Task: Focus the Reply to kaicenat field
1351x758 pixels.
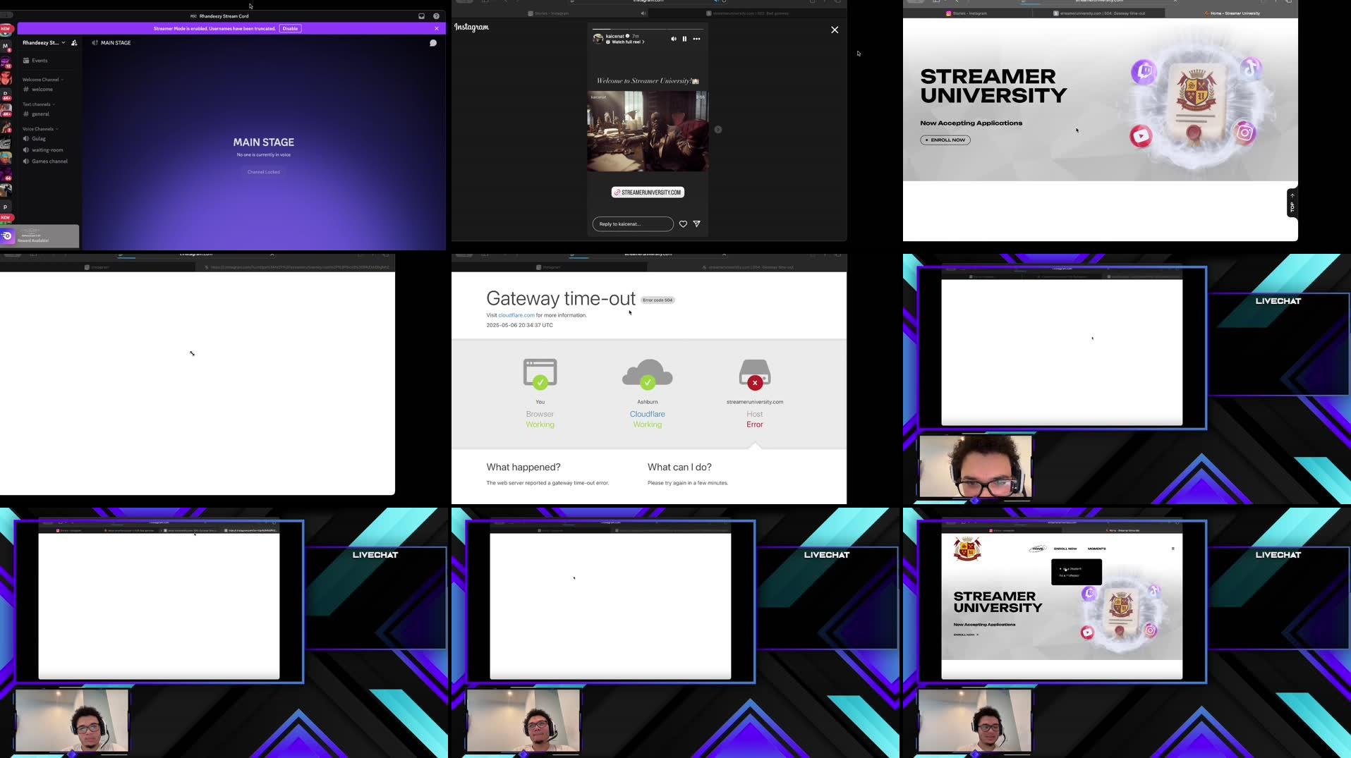Action: (633, 224)
